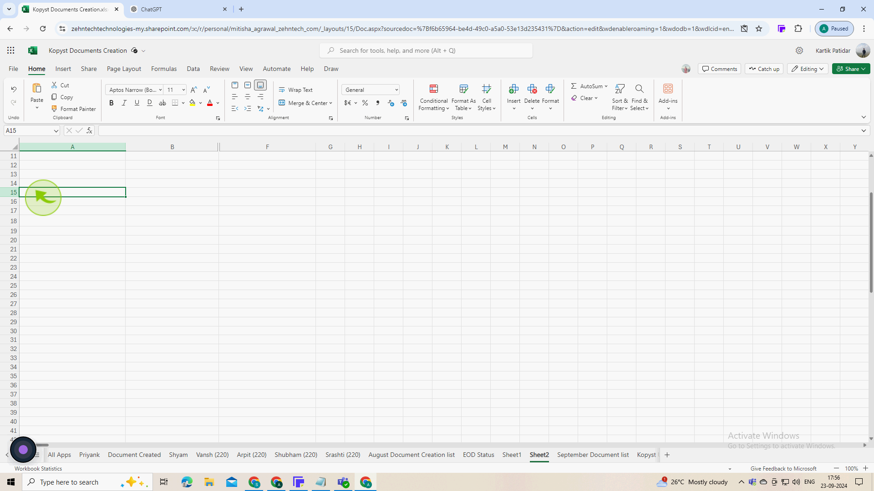874x491 pixels.
Task: Open the Microsoft 365 app launcher
Action: point(11,50)
